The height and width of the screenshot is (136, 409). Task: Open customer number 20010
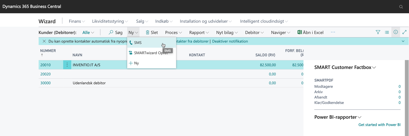(x=46, y=65)
